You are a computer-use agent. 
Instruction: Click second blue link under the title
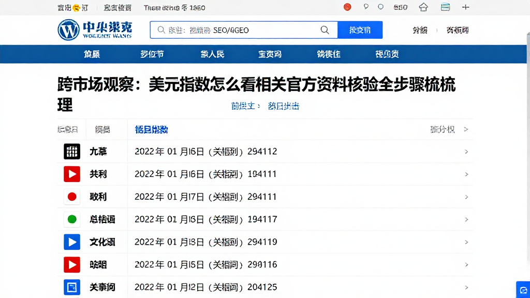pos(284,106)
